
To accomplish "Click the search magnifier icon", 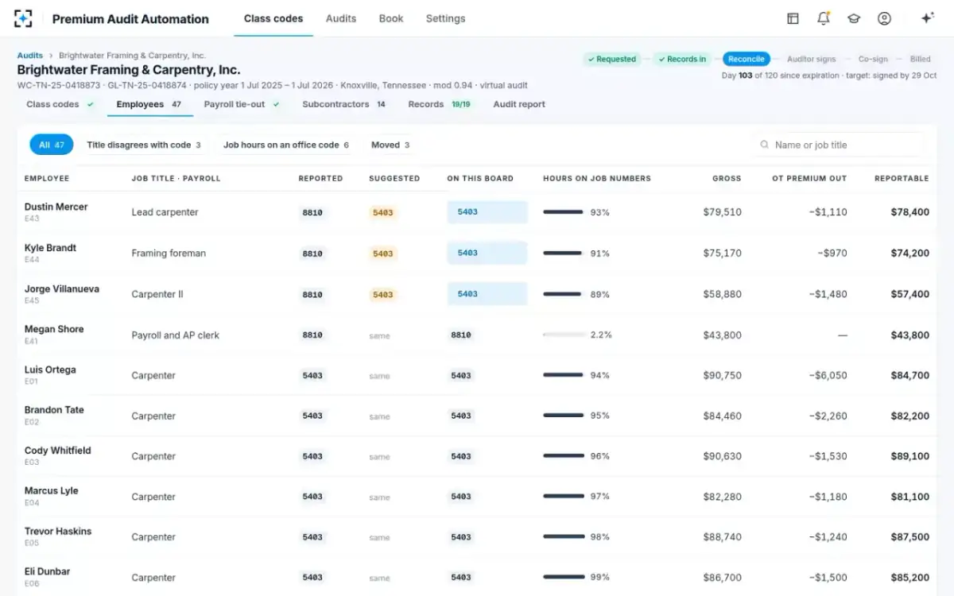I will (x=765, y=145).
